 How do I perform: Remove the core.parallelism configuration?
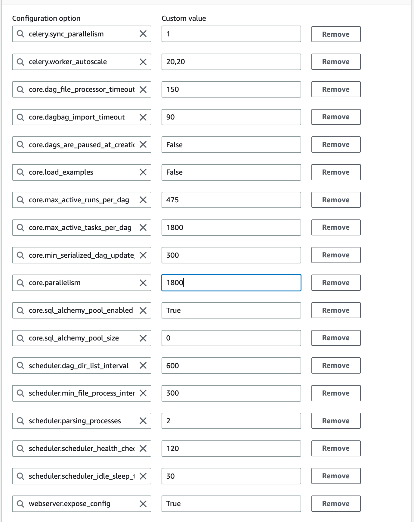pos(335,283)
